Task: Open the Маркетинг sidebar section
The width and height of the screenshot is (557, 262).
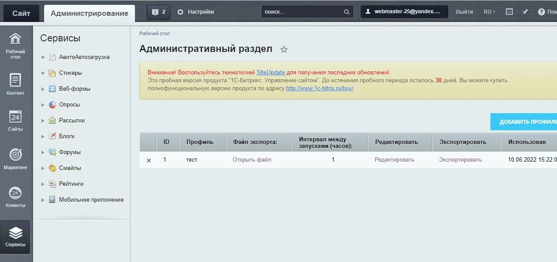Action: (x=15, y=159)
